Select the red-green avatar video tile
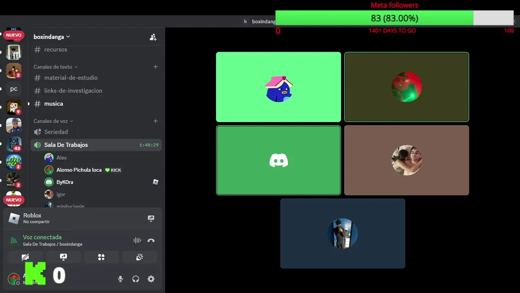This screenshot has width=520, height=293. click(x=407, y=87)
